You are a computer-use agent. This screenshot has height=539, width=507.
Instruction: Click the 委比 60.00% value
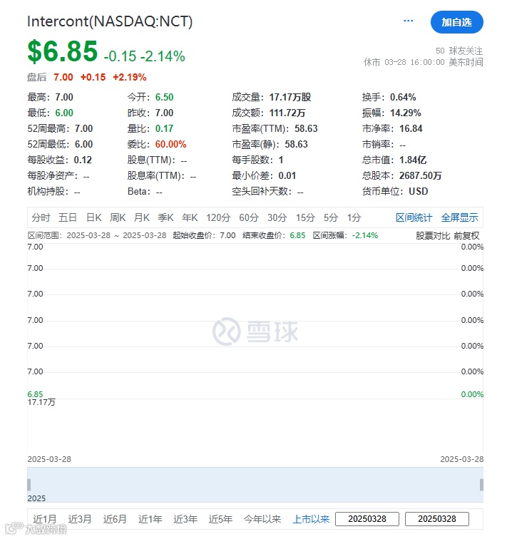170,144
